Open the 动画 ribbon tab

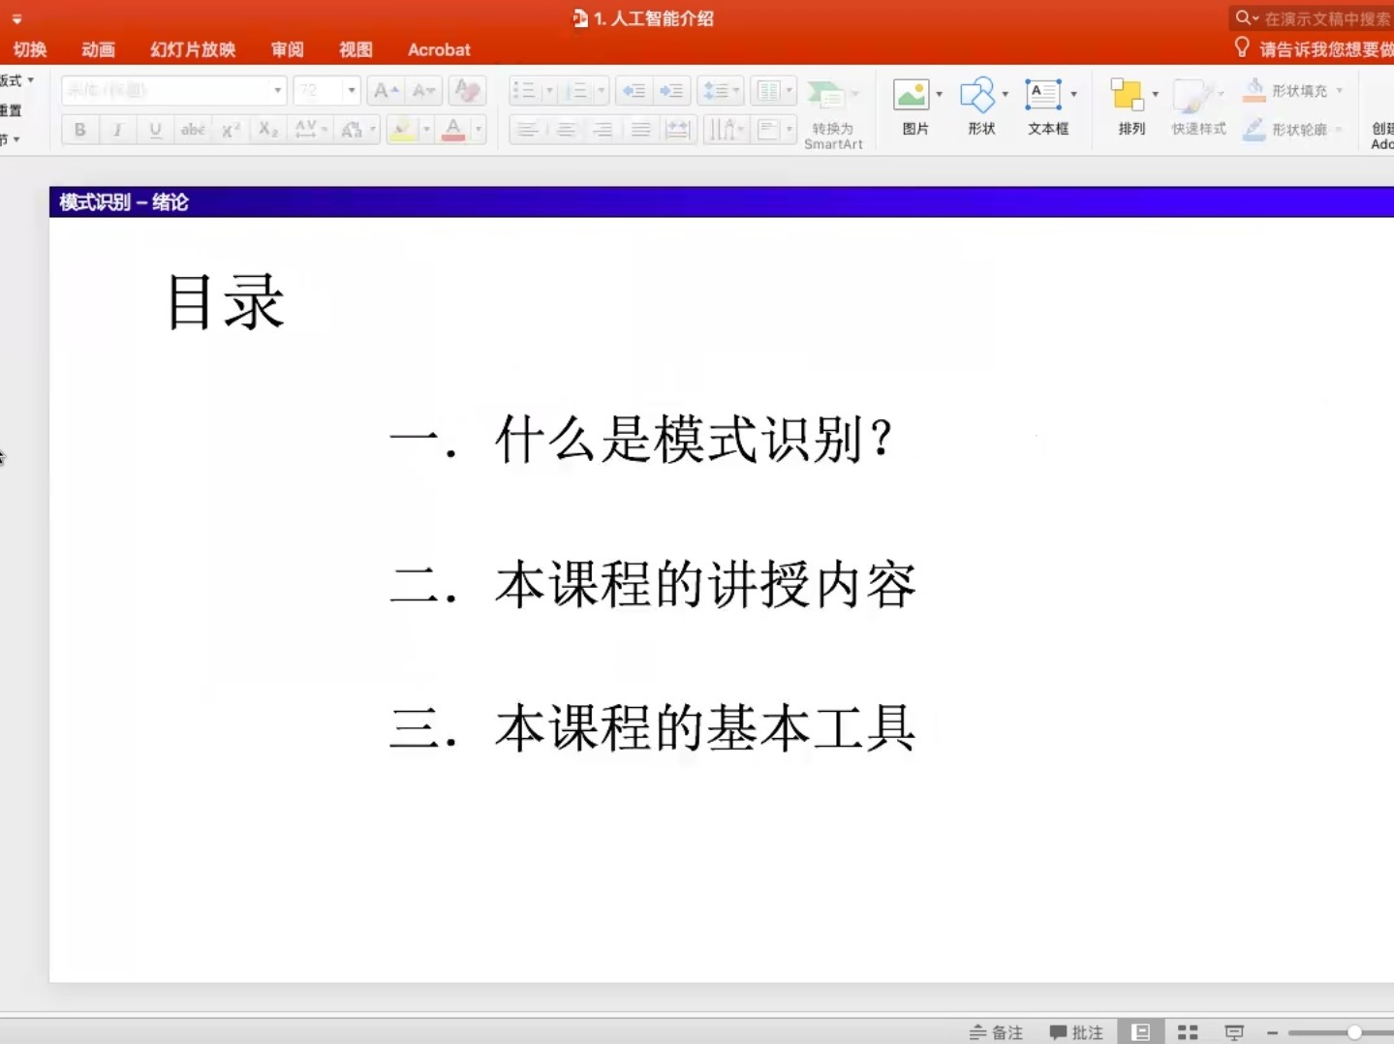98,49
